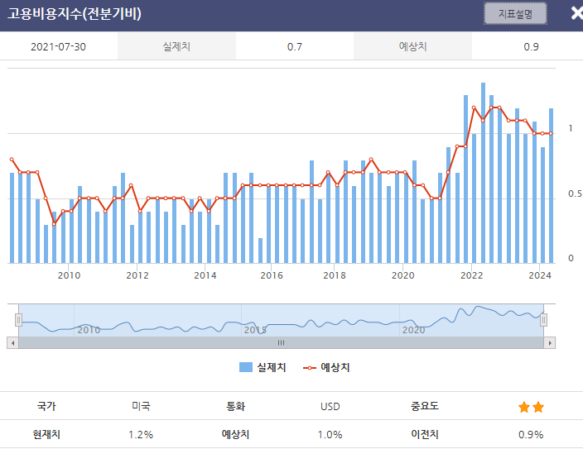
Task: Close the 고용비용지수 popup with the X
Action: click(576, 14)
